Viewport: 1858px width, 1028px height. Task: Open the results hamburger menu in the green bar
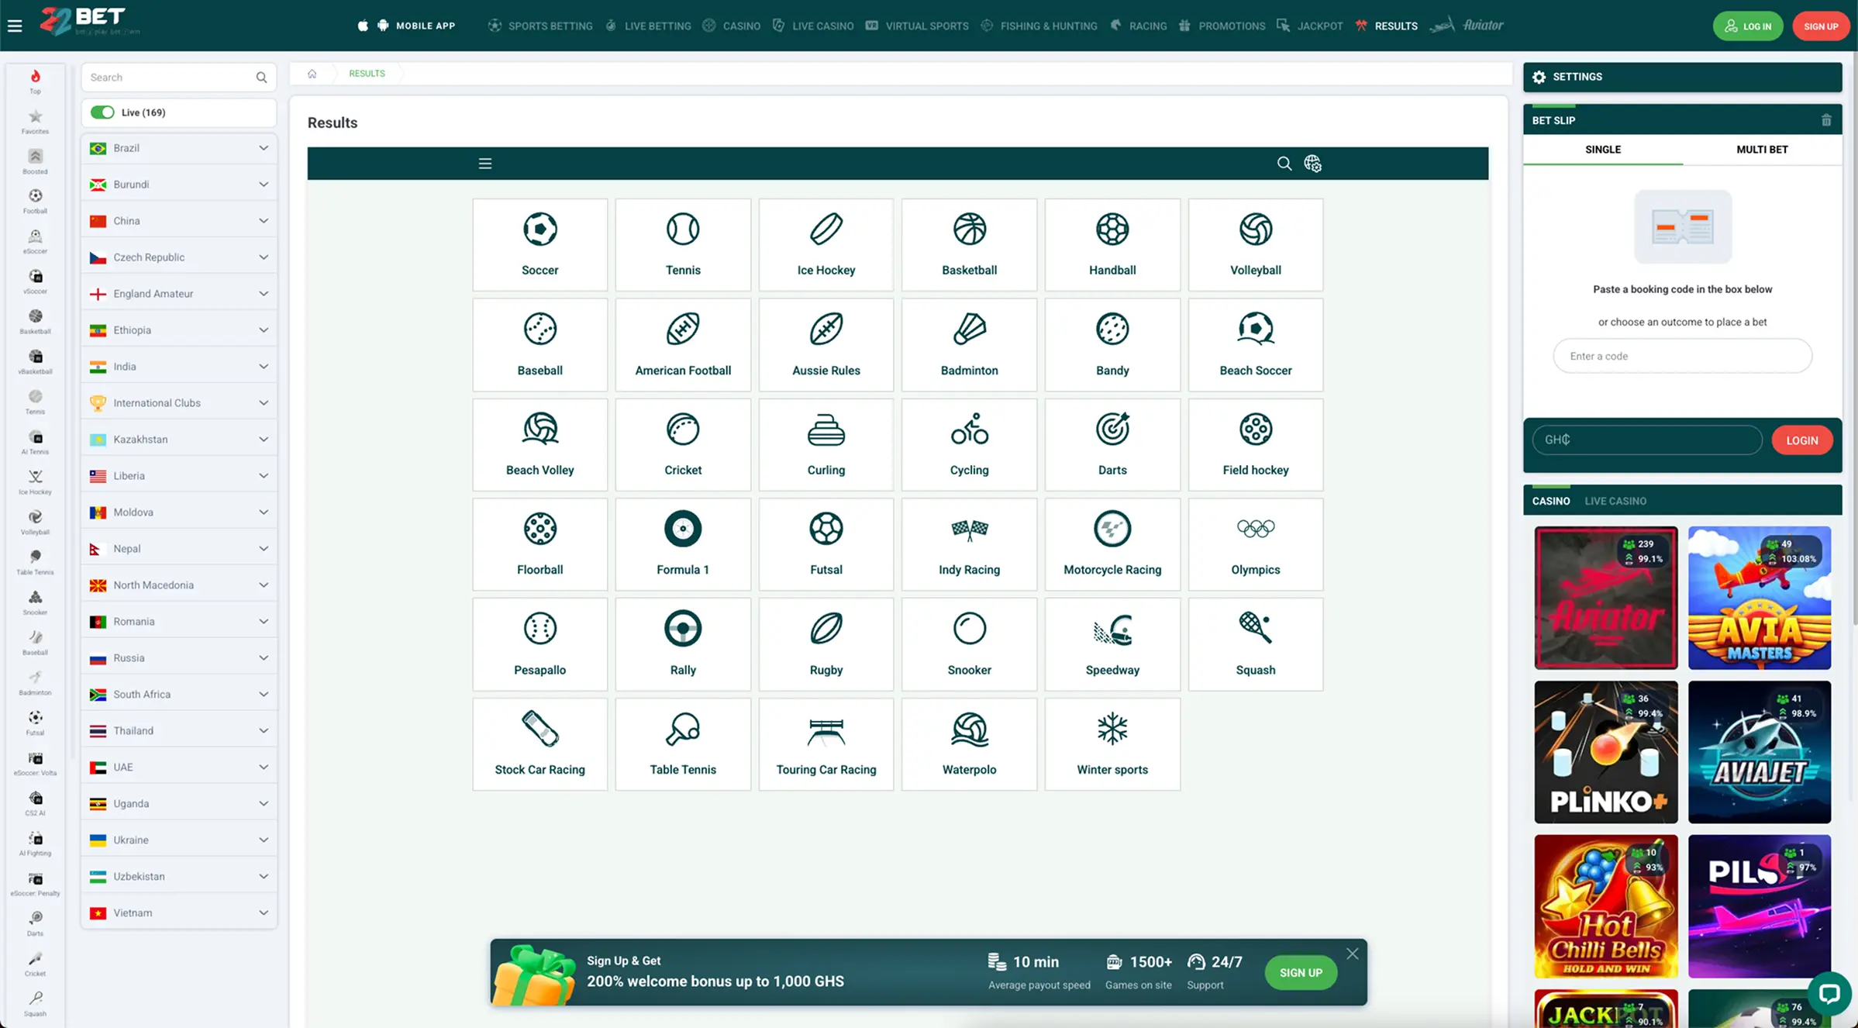485,164
